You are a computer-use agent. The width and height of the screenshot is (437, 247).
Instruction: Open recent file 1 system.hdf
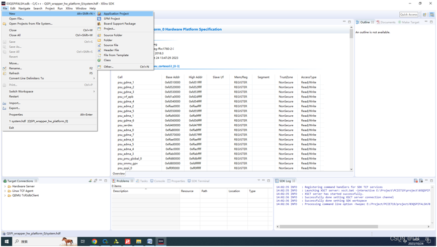[x=49, y=121]
